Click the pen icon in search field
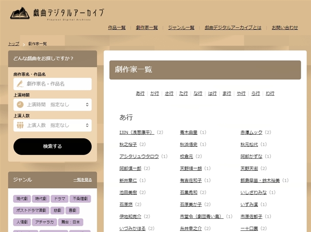This screenshot has width=311, height=232. coord(20,84)
